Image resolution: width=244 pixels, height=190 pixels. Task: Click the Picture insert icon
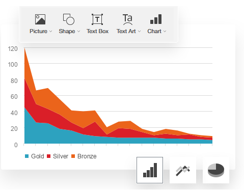tap(40, 19)
